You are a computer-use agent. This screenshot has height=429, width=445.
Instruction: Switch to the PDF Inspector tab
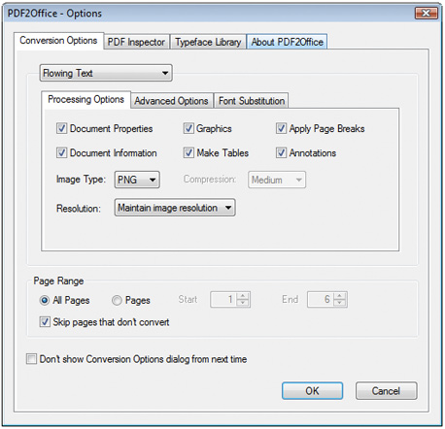point(137,42)
